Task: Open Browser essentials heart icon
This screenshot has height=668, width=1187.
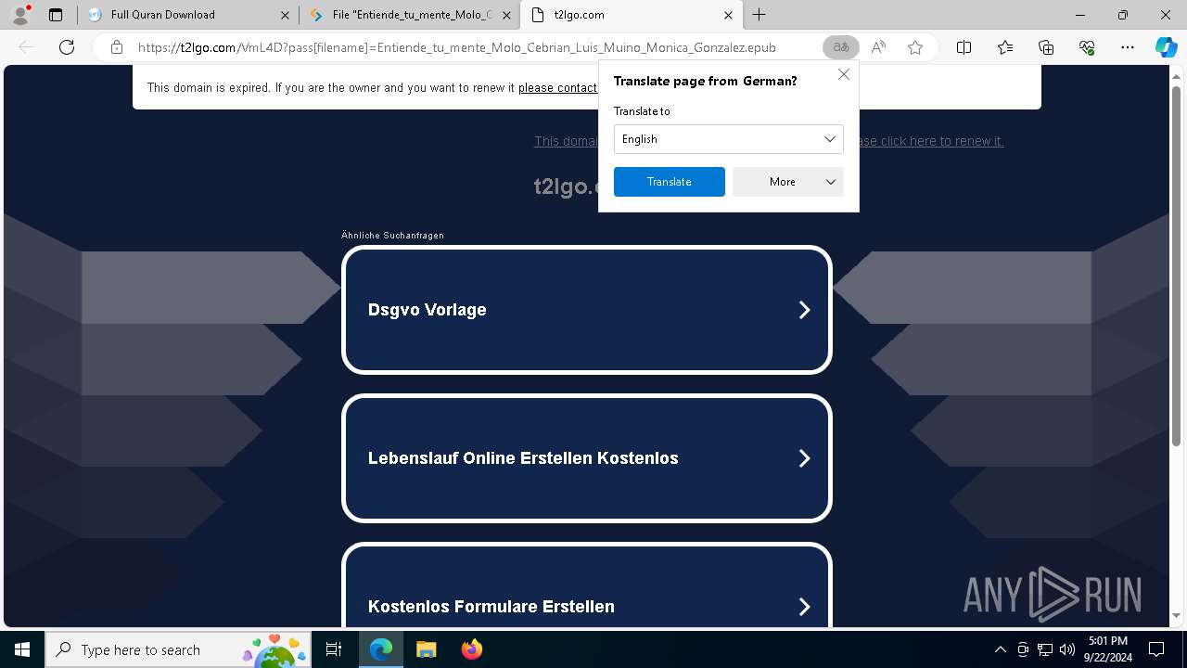Action: (1087, 47)
